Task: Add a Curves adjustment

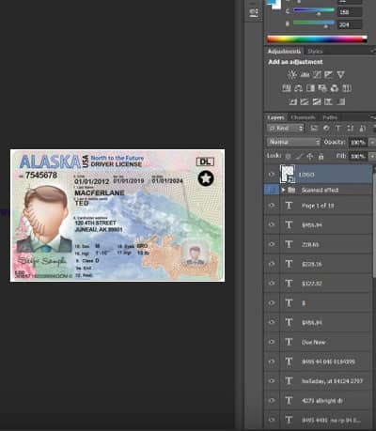Action: click(317, 74)
